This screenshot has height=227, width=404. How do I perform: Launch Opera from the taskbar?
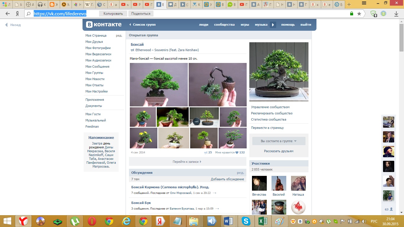92,221
